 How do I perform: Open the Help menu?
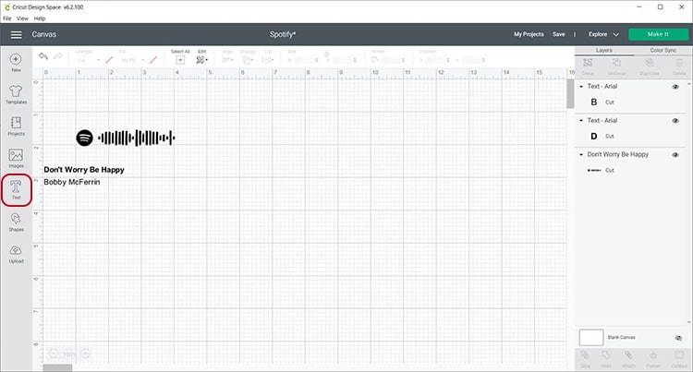click(40, 18)
